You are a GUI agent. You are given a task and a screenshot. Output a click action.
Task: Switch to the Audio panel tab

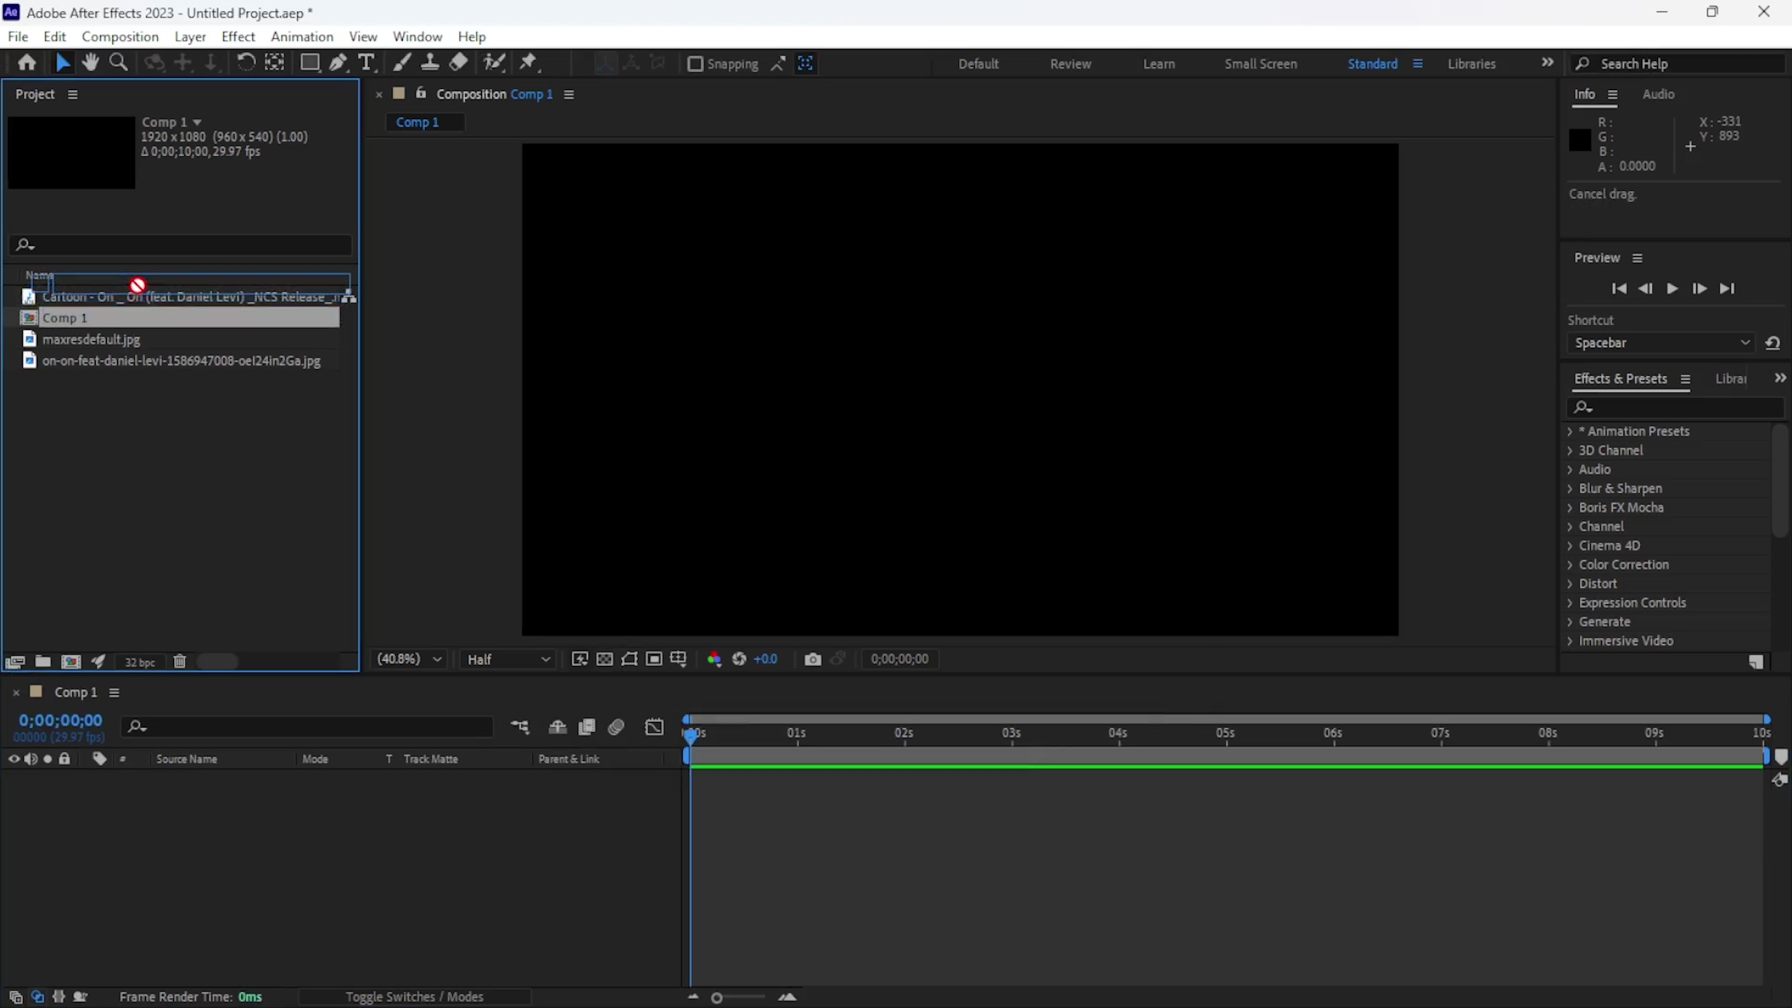1659,94
